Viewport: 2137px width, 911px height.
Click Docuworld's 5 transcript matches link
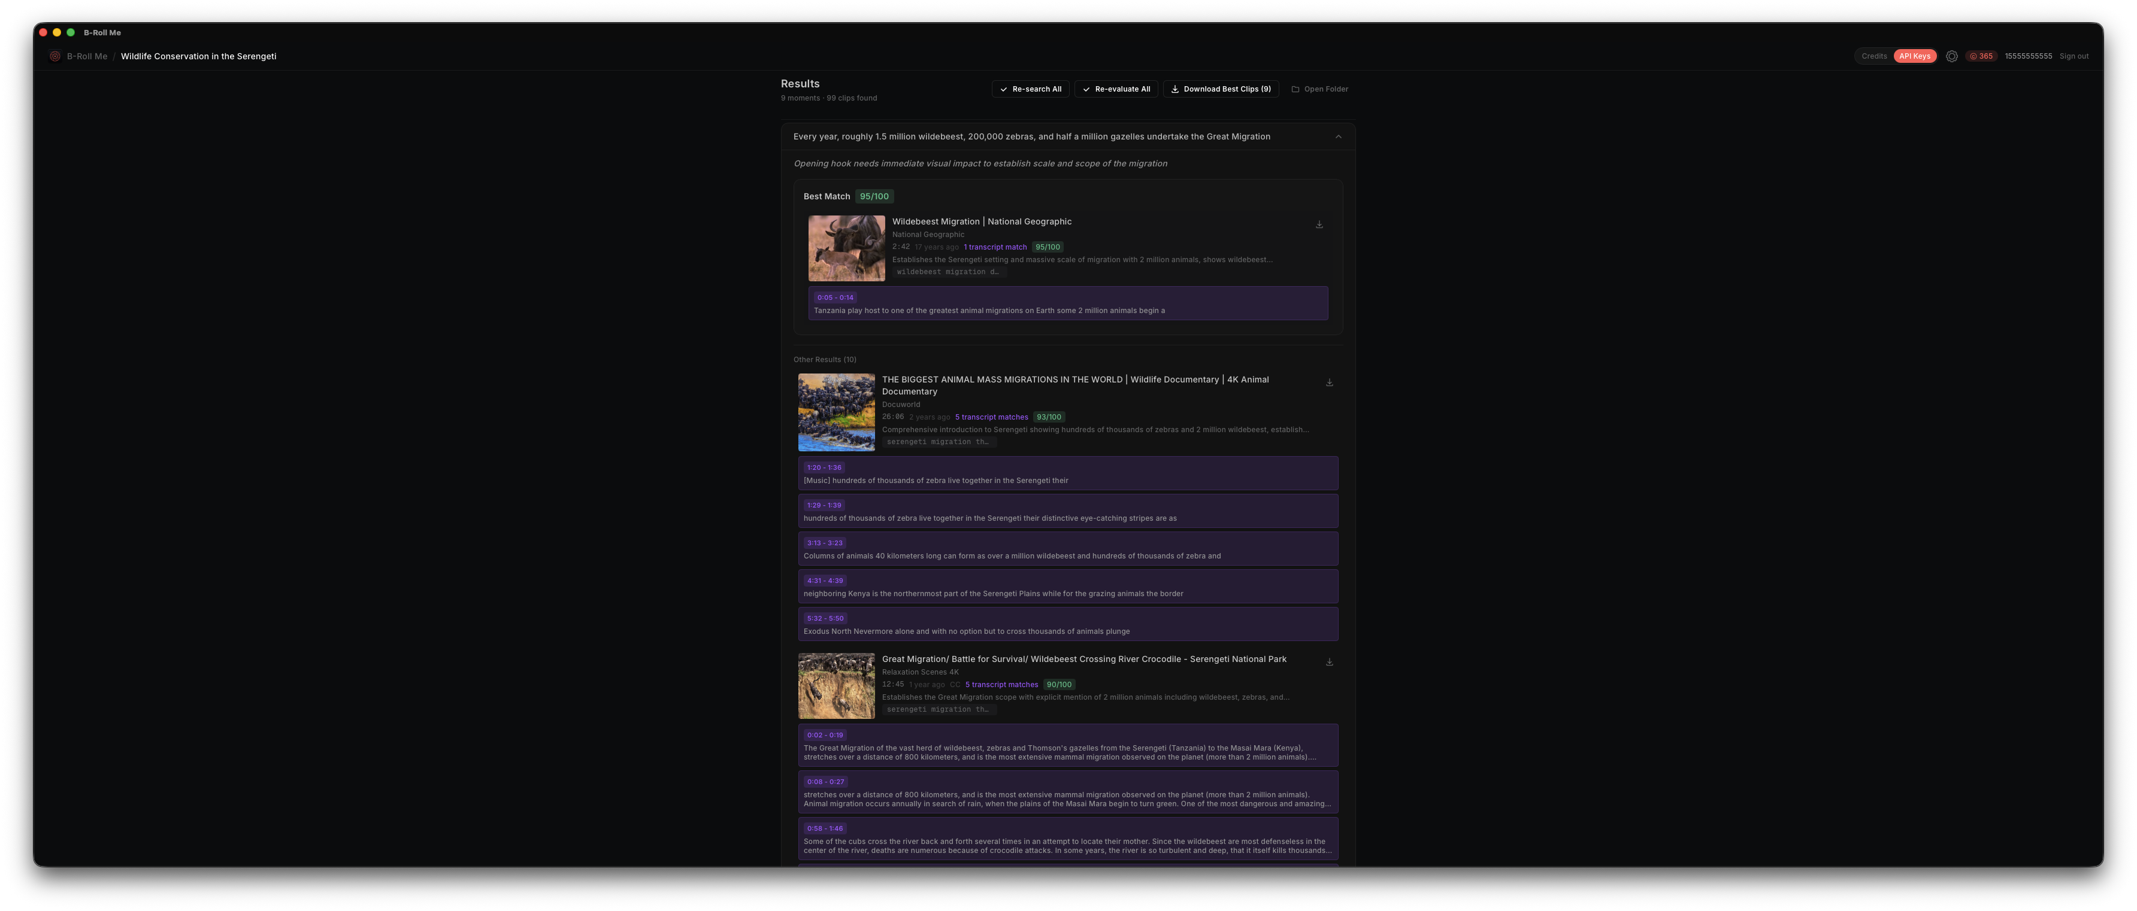[x=991, y=417]
